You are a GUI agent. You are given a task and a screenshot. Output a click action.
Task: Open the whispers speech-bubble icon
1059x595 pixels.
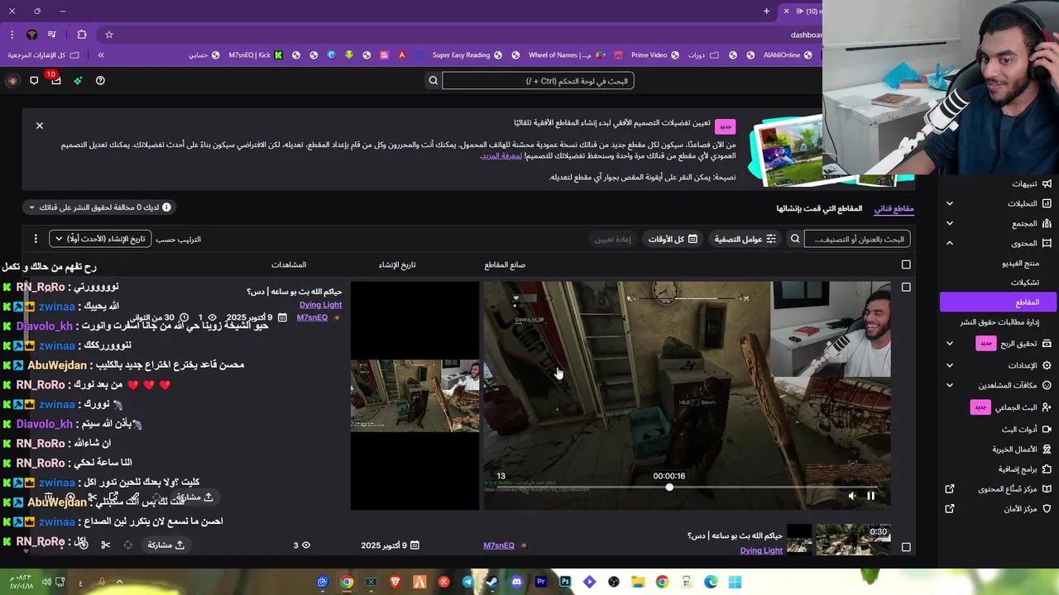tap(34, 80)
